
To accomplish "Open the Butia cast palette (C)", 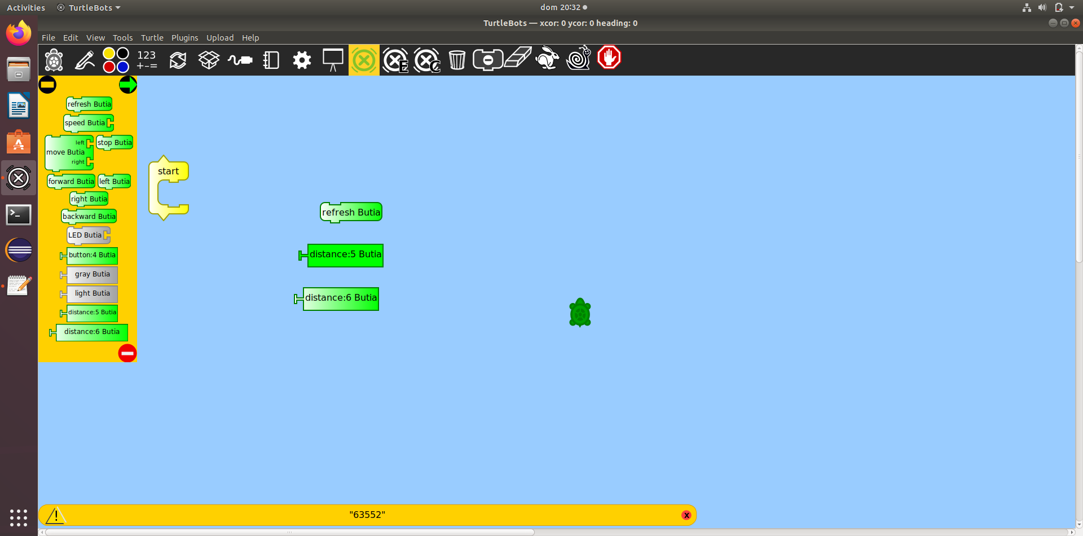I will 427,60.
